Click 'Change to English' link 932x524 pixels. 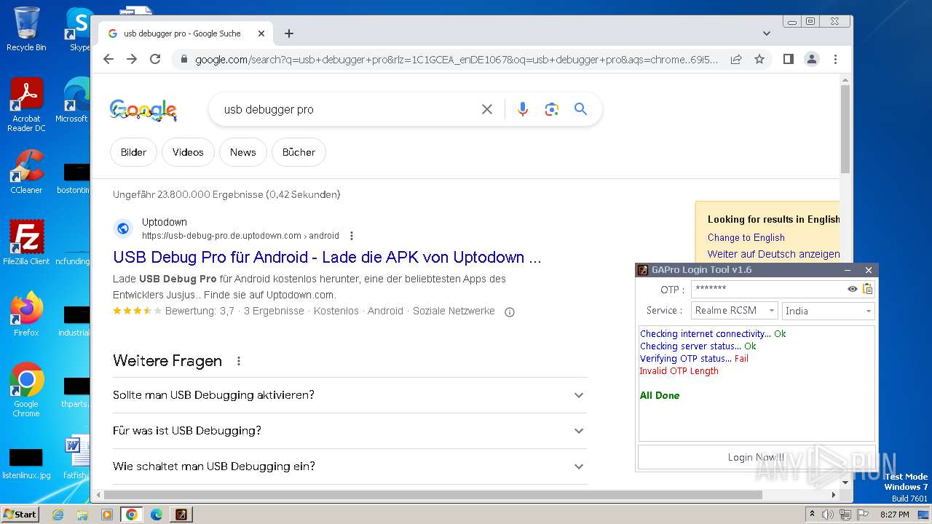[x=746, y=238]
